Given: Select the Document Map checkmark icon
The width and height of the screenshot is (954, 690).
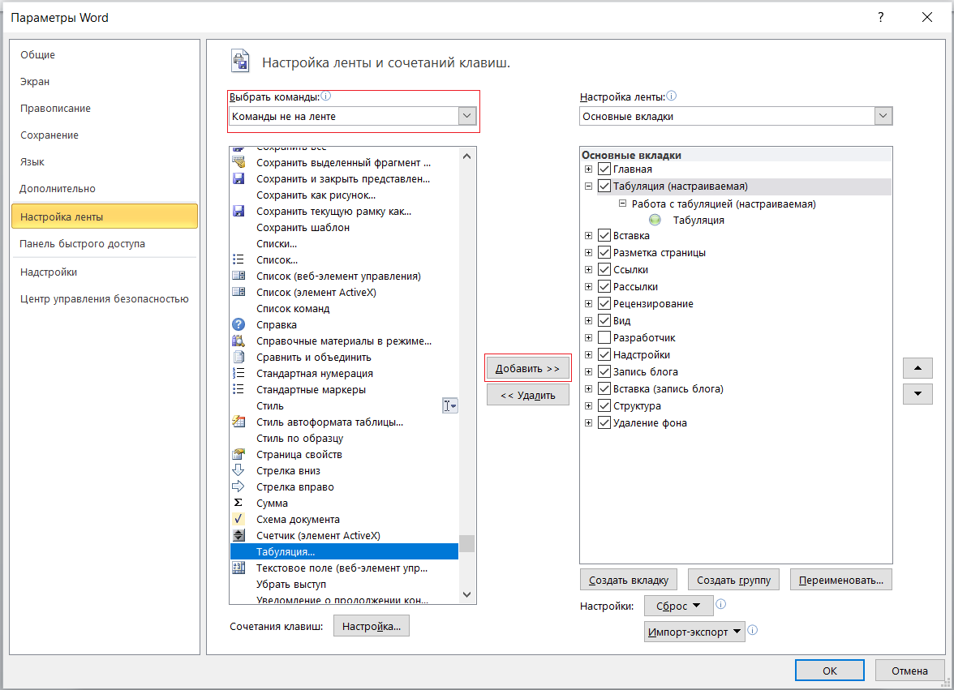Looking at the screenshot, I should [x=238, y=519].
